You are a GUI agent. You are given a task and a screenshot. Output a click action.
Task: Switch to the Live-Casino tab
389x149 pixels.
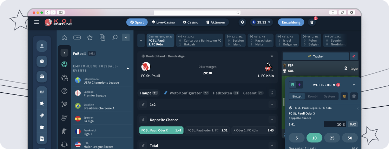[163, 22]
